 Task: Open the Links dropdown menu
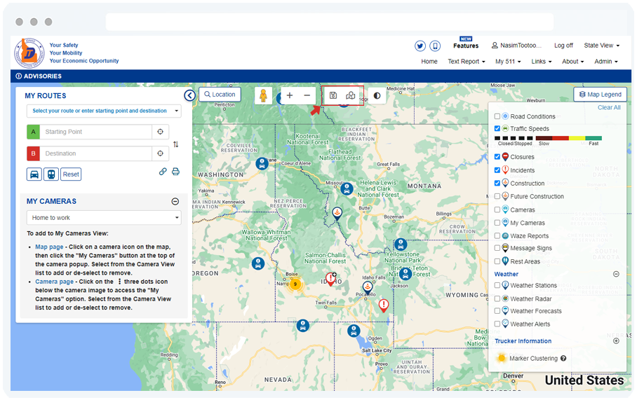[542, 61]
